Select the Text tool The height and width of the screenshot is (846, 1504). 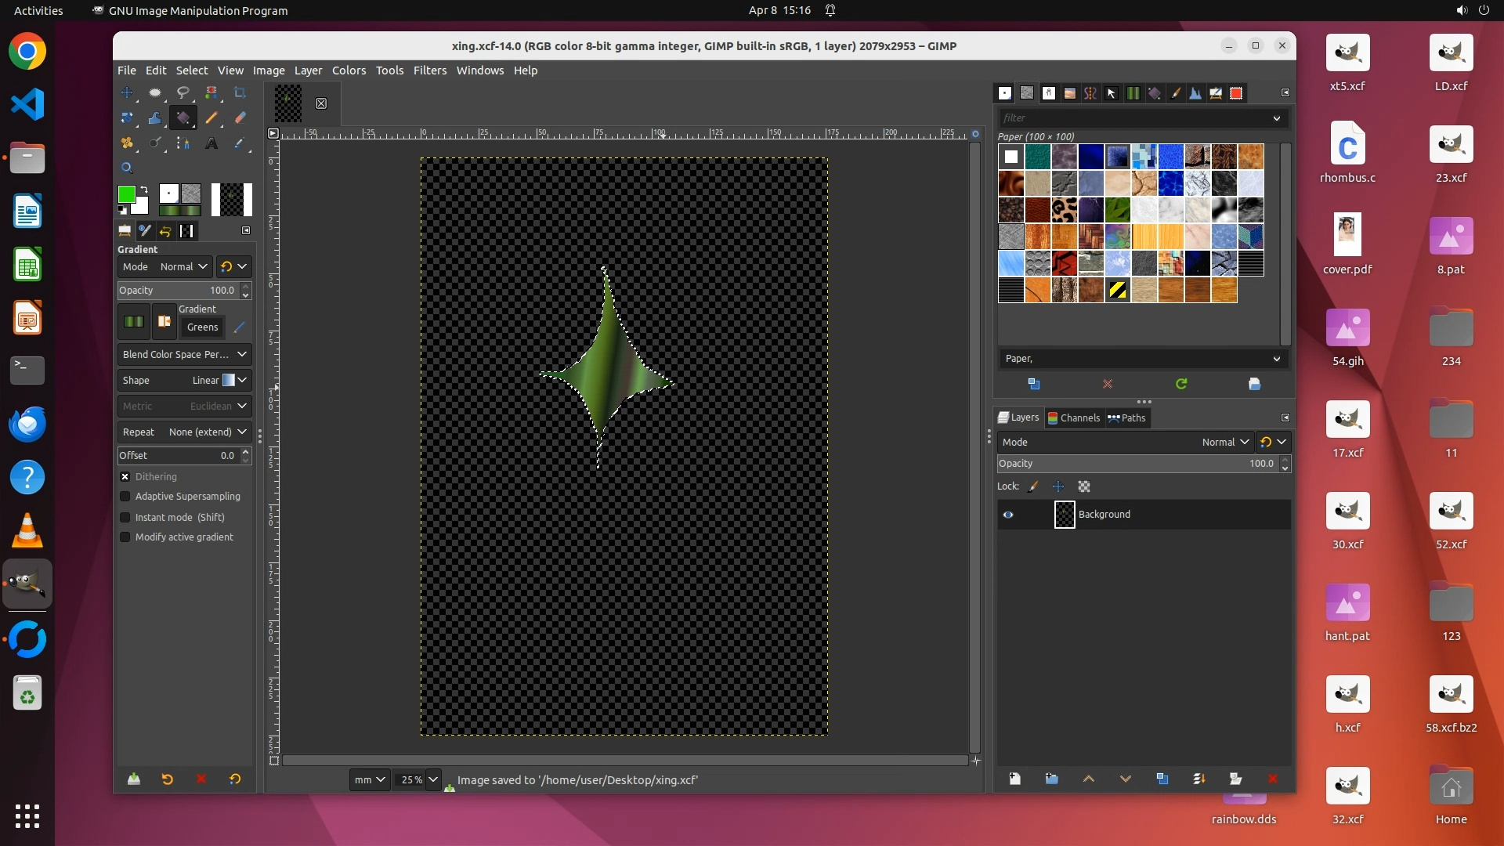pyautogui.click(x=211, y=143)
